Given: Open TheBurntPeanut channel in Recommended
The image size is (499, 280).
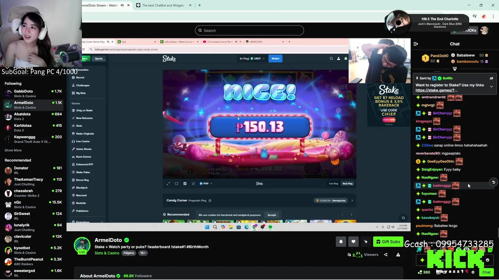Looking at the screenshot, I should point(33,261).
